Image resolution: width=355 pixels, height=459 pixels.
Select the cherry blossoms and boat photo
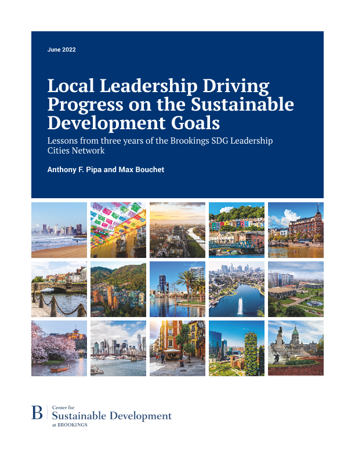tap(59, 348)
